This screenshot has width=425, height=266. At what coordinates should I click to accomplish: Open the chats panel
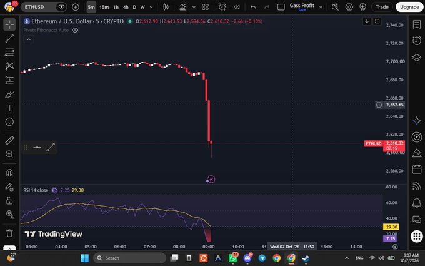click(417, 219)
